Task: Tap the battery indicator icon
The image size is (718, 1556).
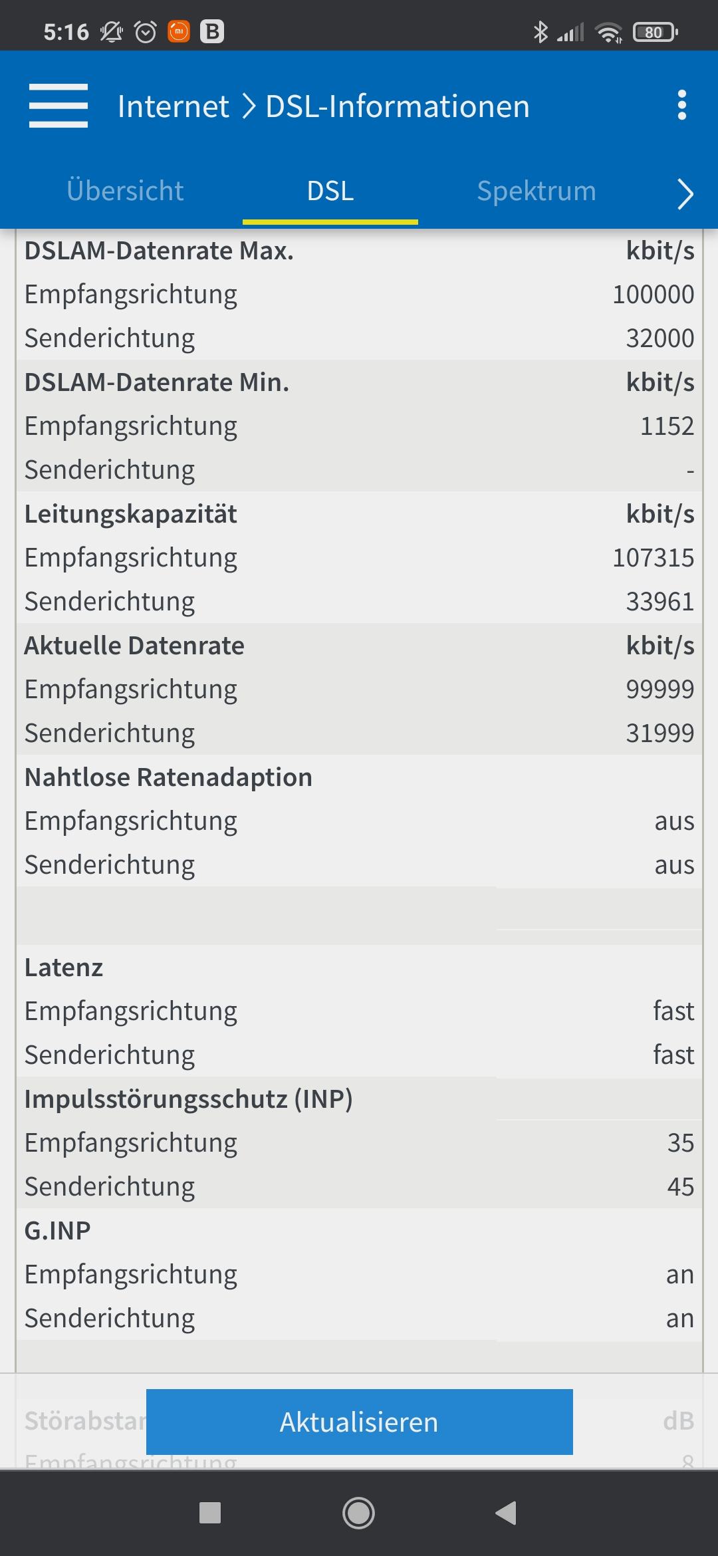Action: pos(656,32)
